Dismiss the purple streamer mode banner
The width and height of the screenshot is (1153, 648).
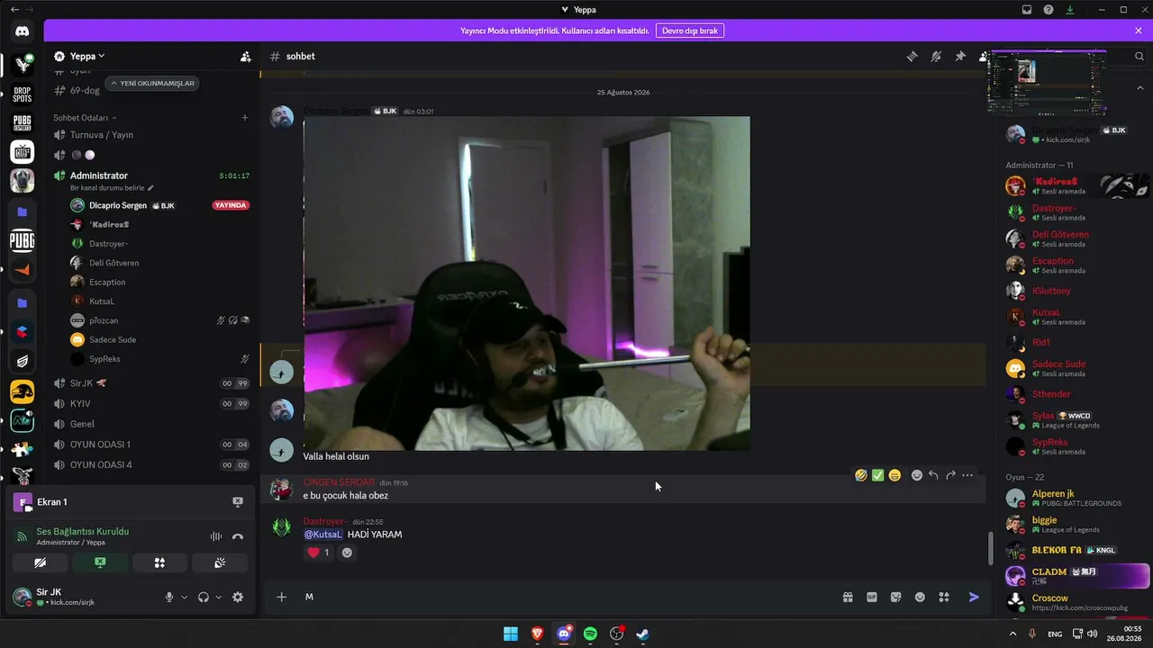point(1139,31)
